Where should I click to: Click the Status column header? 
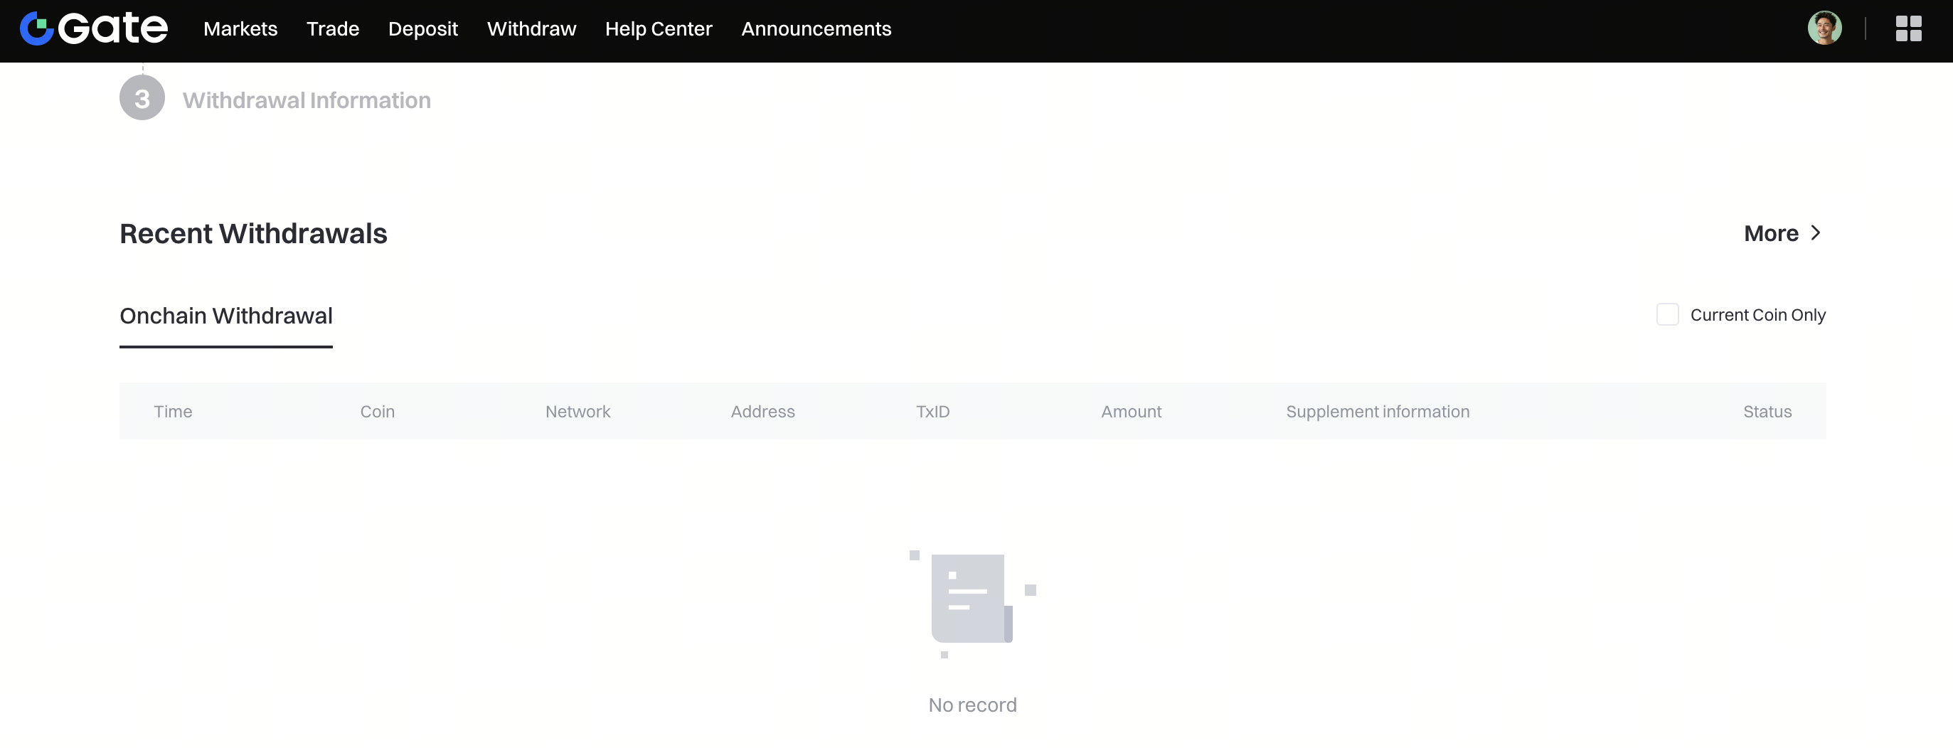tap(1767, 412)
